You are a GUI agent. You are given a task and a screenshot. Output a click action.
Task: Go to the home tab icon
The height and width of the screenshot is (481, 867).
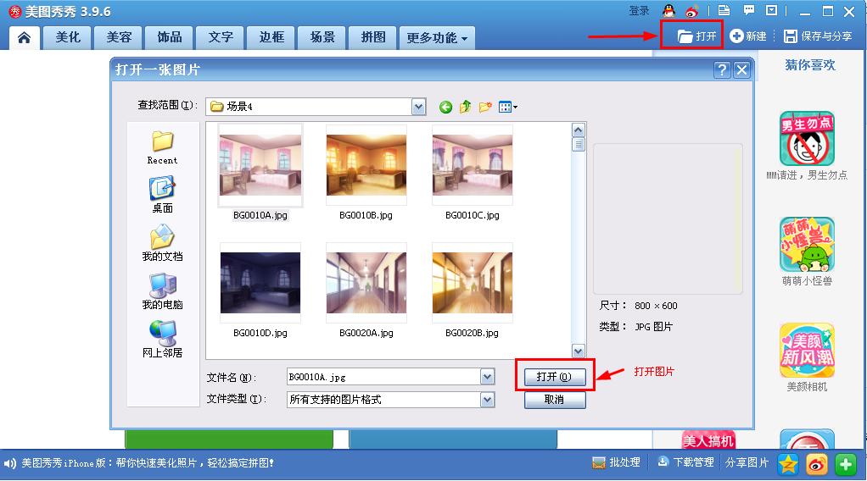[x=25, y=37]
